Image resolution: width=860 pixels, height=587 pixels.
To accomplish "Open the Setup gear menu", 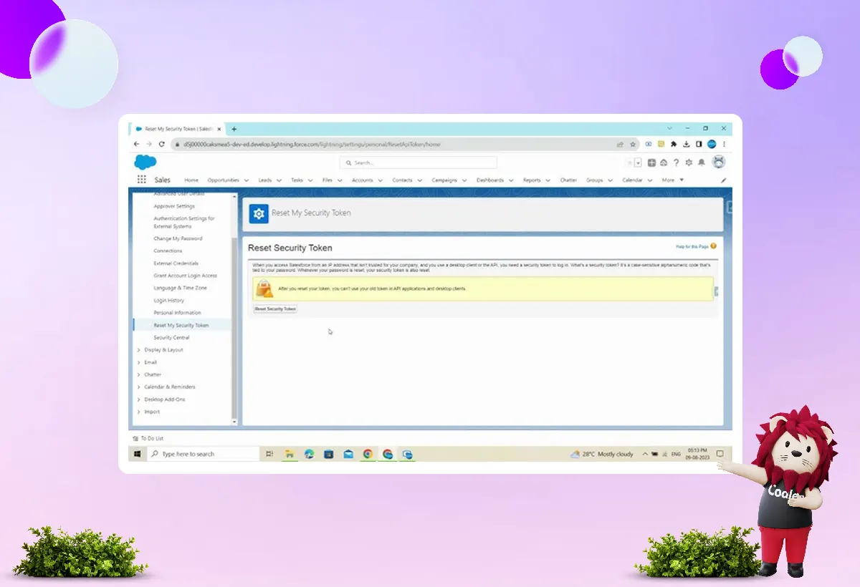I will pyautogui.click(x=689, y=162).
